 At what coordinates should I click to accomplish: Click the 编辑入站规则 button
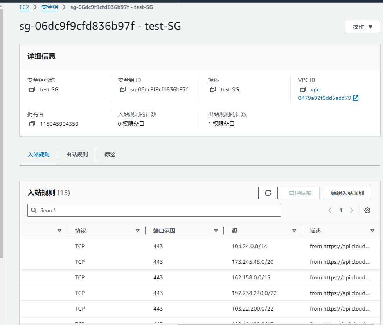(347, 193)
